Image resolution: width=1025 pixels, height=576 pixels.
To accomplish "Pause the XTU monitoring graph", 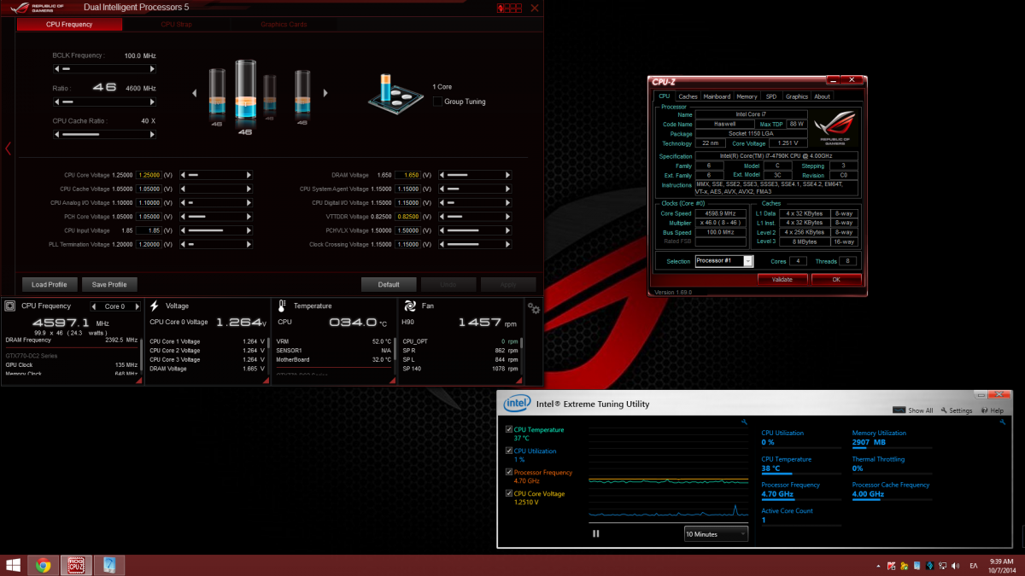I will (x=596, y=533).
